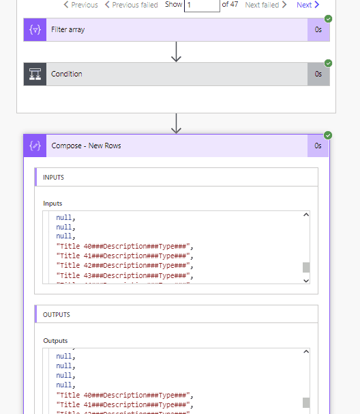Click the Inputs box scrollbar thumb
This screenshot has height=414, width=360.
(x=306, y=267)
